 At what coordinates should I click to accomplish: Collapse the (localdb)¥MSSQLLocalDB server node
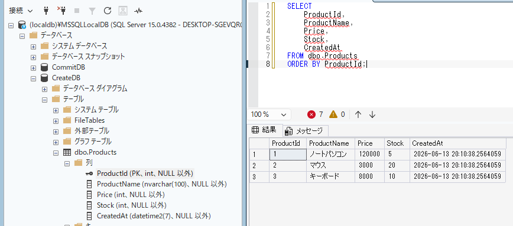(x=11, y=25)
